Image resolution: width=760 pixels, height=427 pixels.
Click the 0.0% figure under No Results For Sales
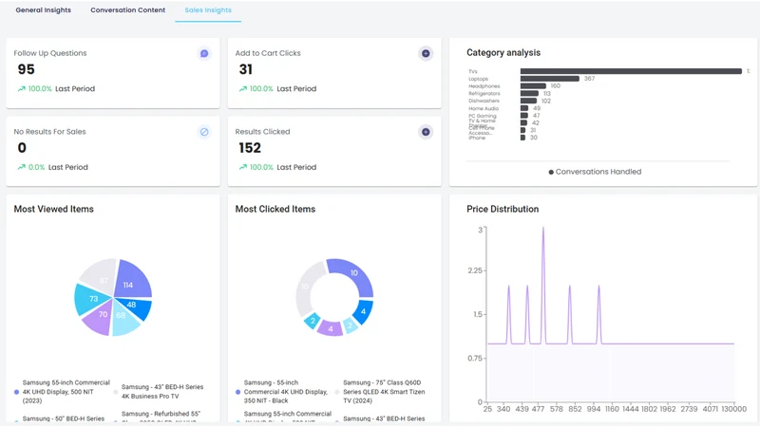(x=36, y=167)
